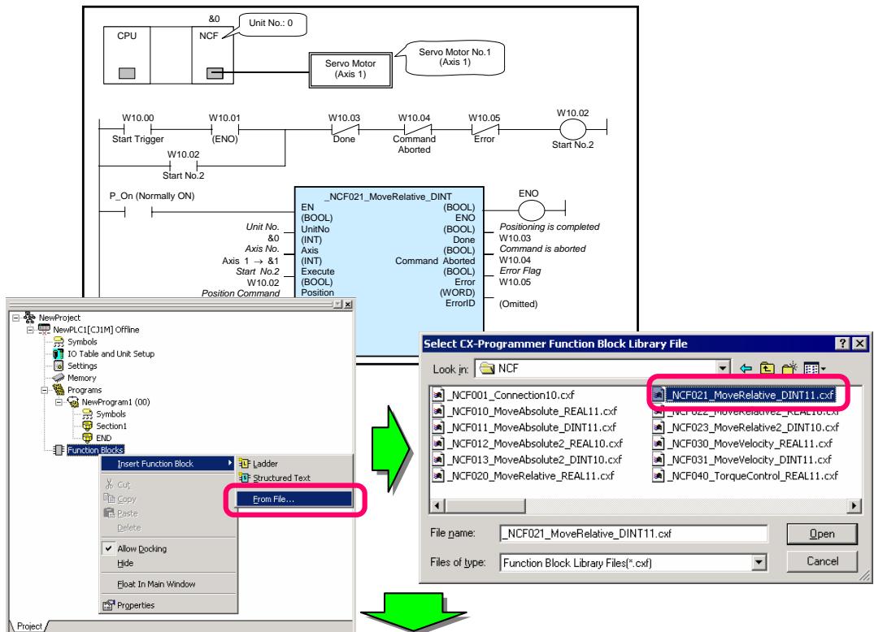
Task: Select _NCF030_MoveVelocity_REAL11.cxf file
Action: click(x=742, y=444)
